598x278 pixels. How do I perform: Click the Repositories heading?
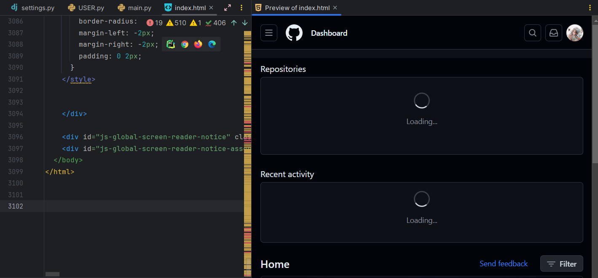[x=283, y=69]
